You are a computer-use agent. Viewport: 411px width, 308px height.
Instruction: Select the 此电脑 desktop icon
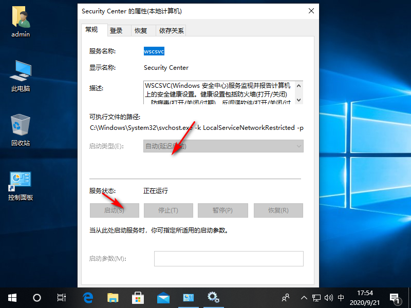coord(21,76)
